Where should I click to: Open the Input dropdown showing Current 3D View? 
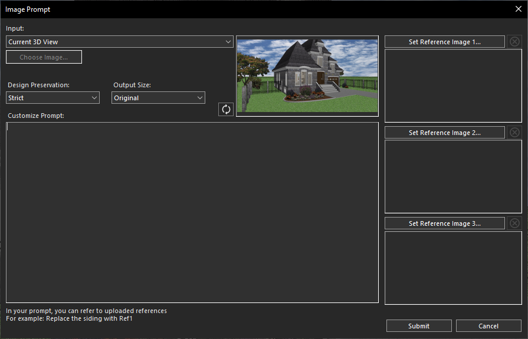[x=120, y=42]
